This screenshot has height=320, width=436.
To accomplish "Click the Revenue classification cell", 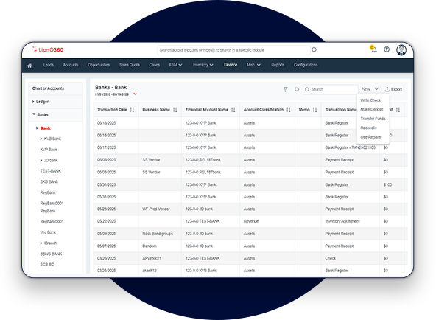I will (251, 221).
